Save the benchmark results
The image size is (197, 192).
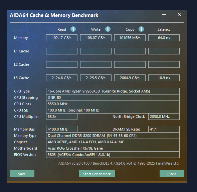tap(22, 174)
